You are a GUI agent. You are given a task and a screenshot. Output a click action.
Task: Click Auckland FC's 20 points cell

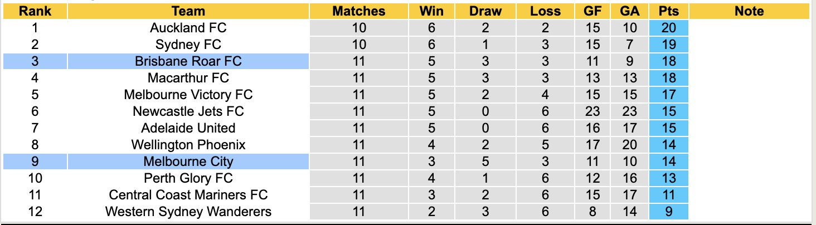(669, 28)
